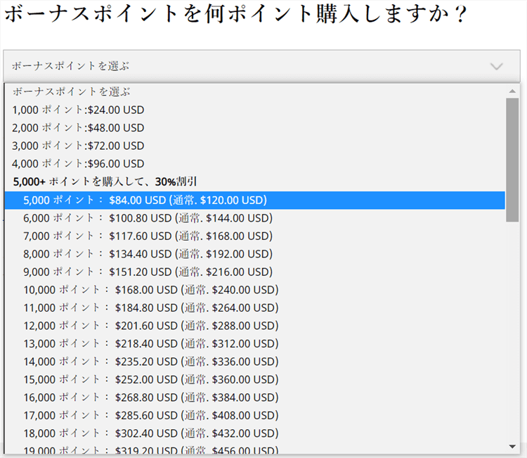This screenshot has width=527, height=458.
Task: Collapse the bonus points dropdown chevron
Action: pos(496,66)
